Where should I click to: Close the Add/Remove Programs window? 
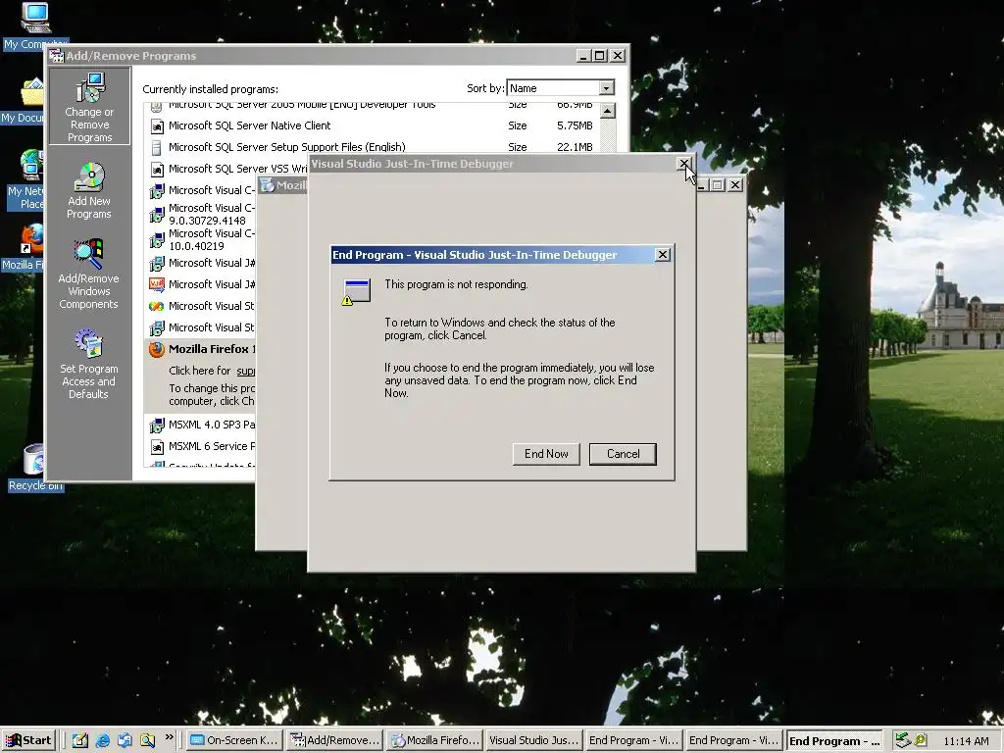coord(618,56)
